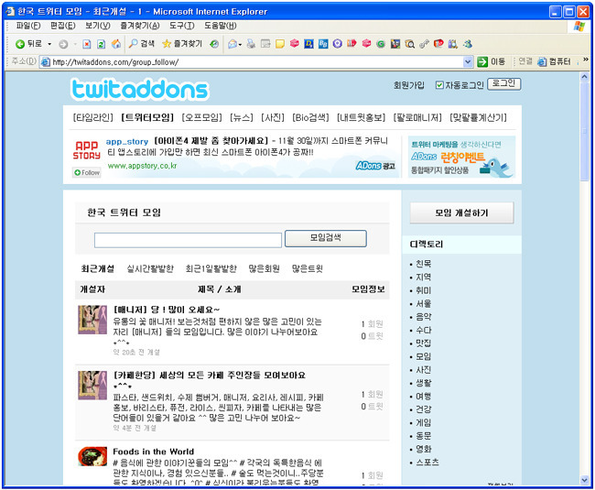Select the 많은회원 sort tab

(265, 268)
